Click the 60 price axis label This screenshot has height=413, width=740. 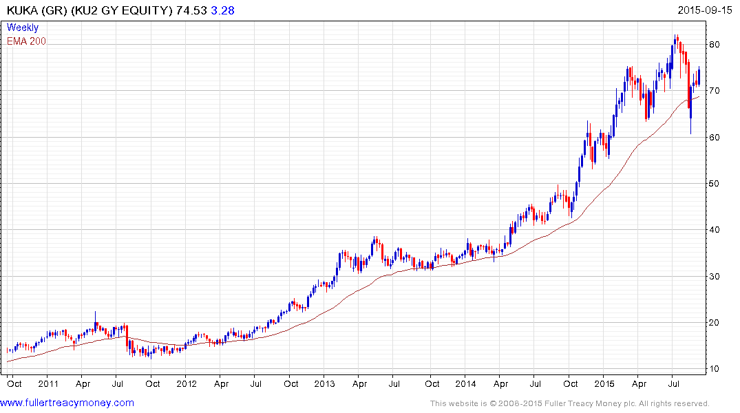pyautogui.click(x=714, y=138)
